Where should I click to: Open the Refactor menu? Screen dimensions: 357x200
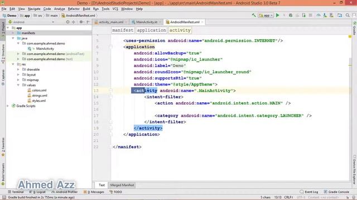pos(74,9)
